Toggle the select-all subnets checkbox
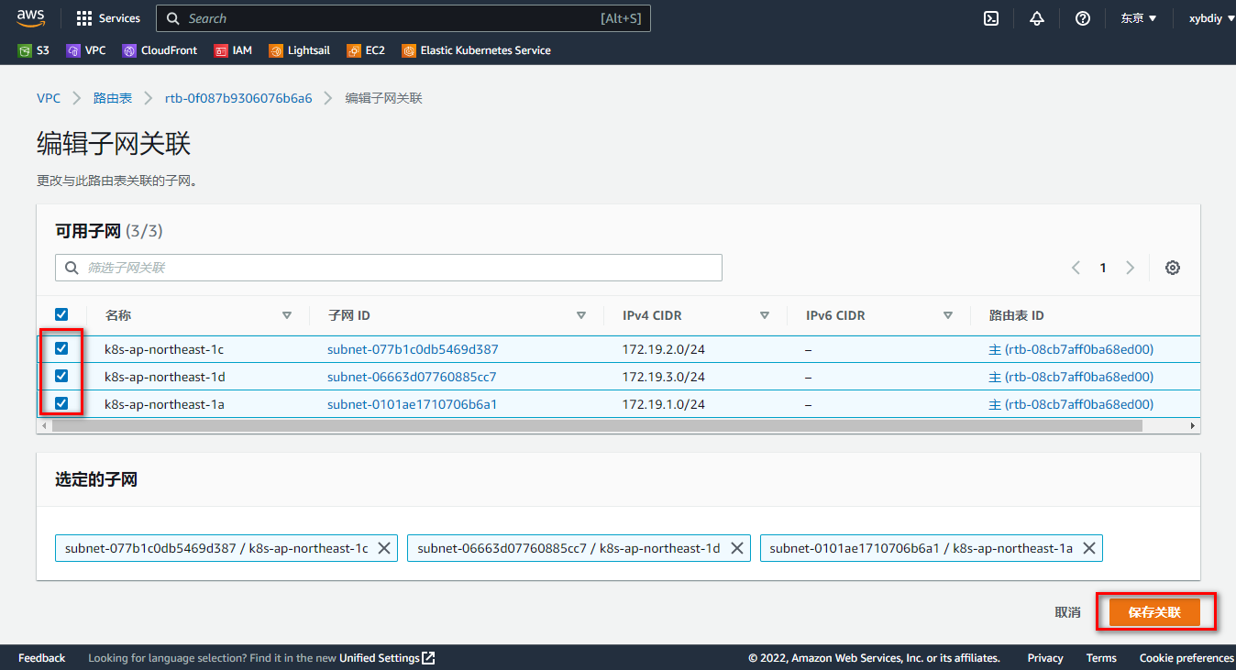Viewport: 1236px width, 670px height. tap(61, 314)
